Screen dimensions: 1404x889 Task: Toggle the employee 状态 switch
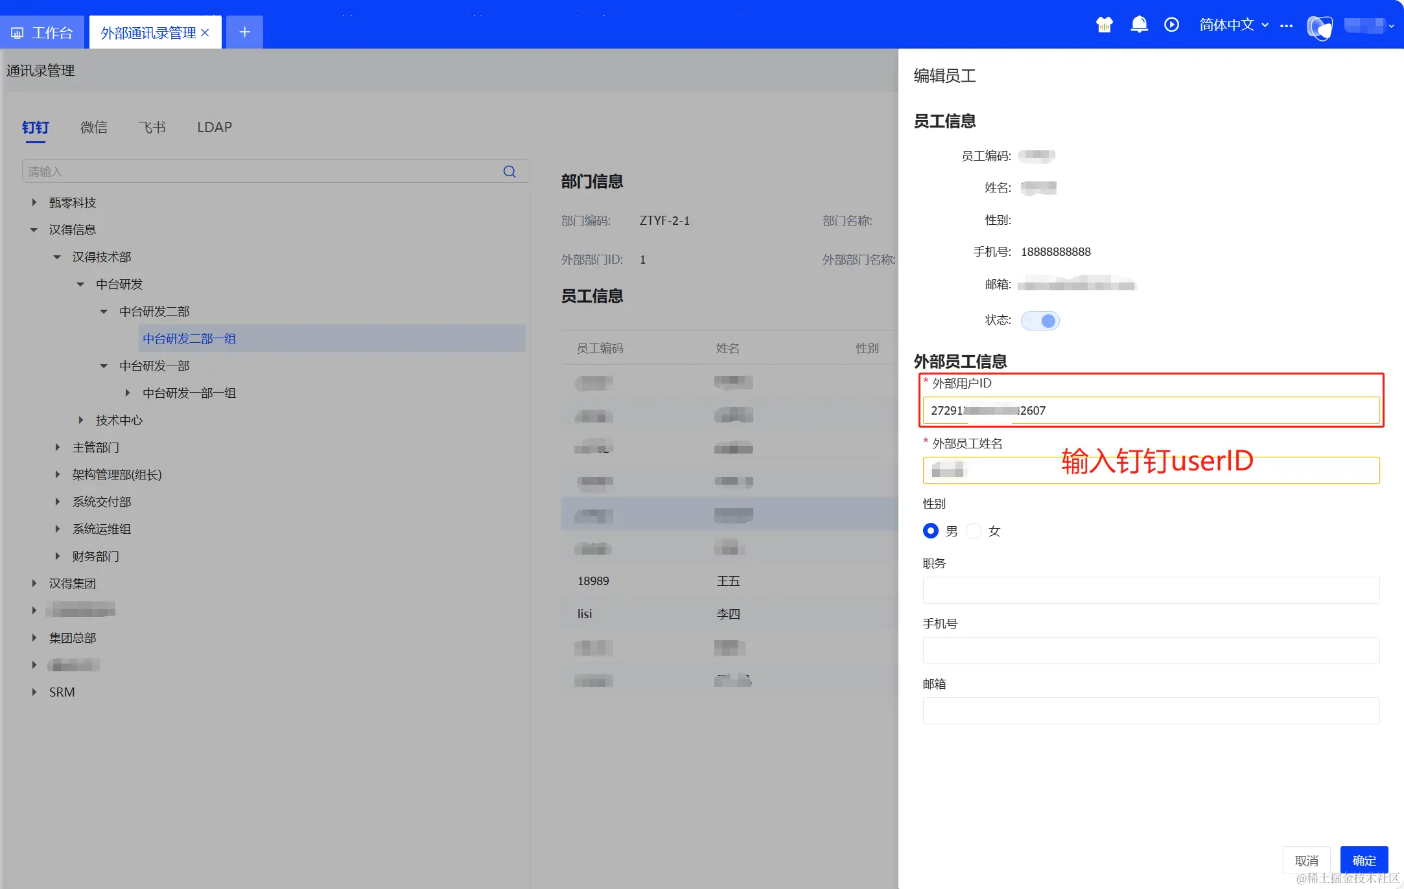coord(1040,321)
